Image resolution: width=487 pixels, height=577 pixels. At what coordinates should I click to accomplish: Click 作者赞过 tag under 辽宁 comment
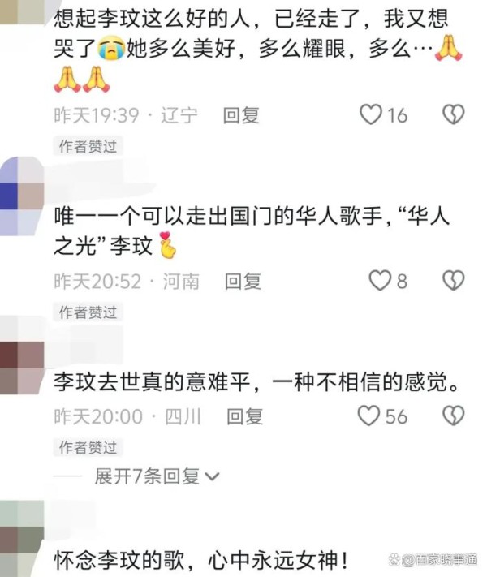[88, 146]
